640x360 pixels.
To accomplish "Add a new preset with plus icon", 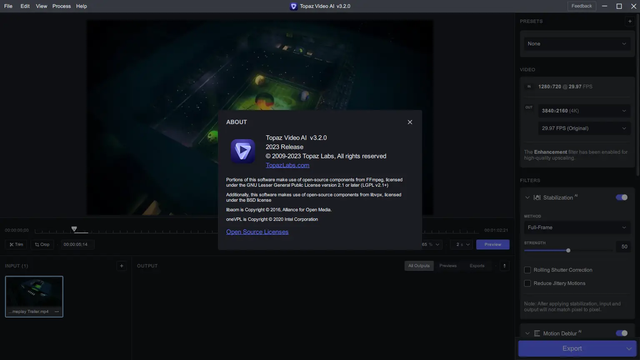I will tap(630, 21).
